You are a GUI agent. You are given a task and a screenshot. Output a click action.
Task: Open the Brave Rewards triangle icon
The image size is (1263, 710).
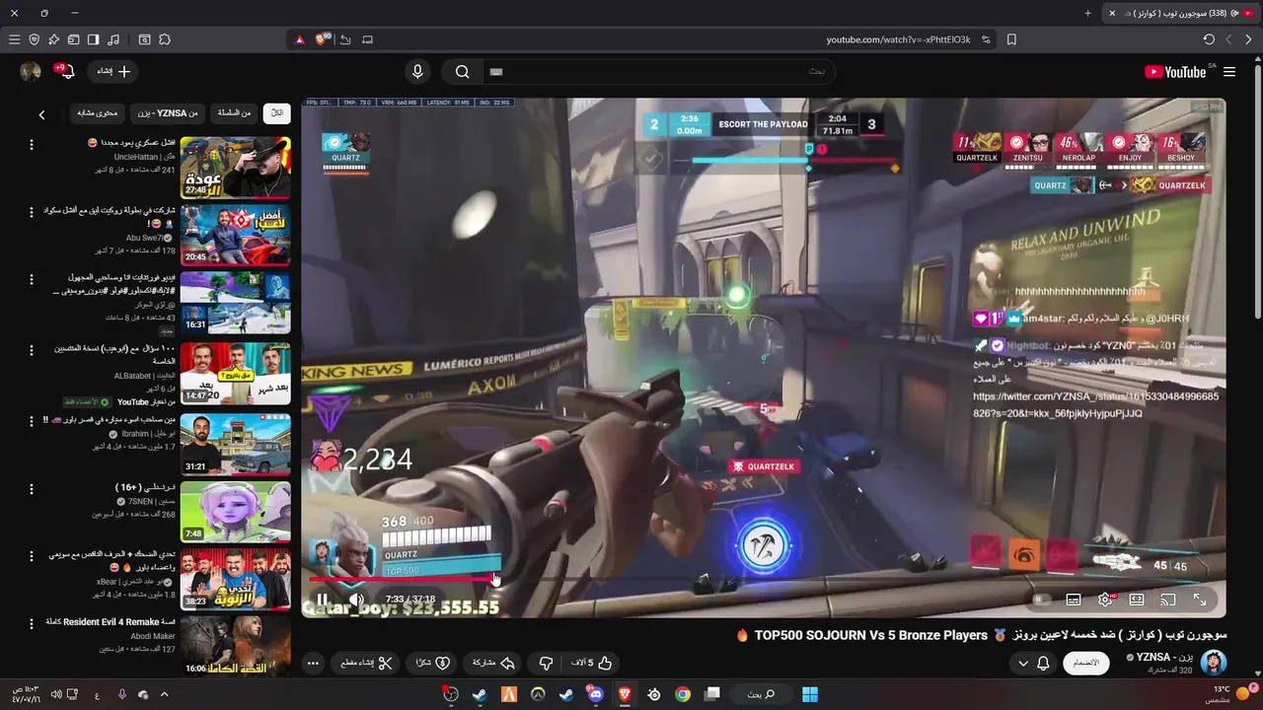[x=300, y=39]
